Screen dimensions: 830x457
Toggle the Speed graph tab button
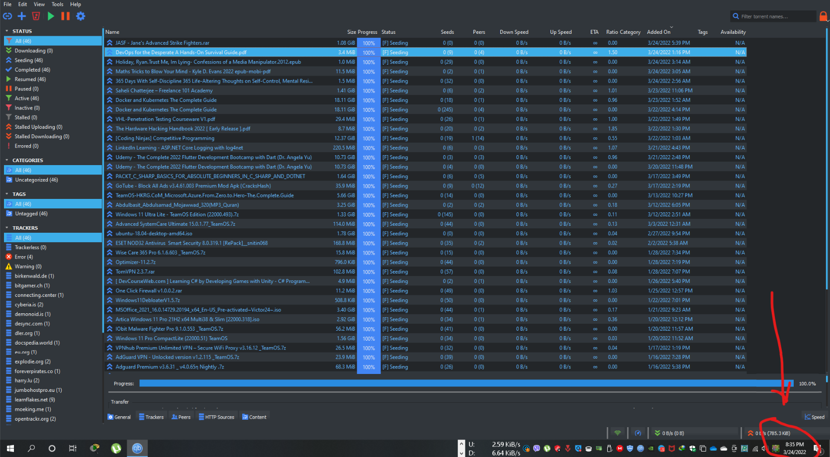point(814,417)
